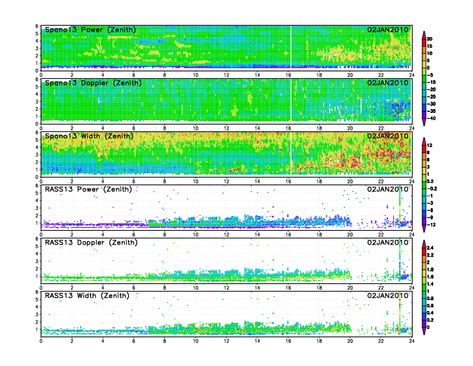The height and width of the screenshot is (366, 473).
Task: Click the 15 label on the top colorbar
Action: coord(429,46)
